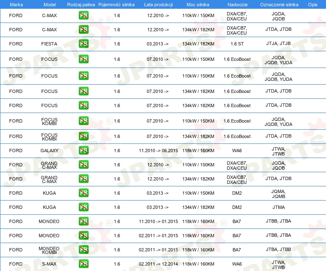Click fuel icon in GRAND C-MAX 134kW row
The height and width of the screenshot is (271, 326).
pyautogui.click(x=83, y=179)
